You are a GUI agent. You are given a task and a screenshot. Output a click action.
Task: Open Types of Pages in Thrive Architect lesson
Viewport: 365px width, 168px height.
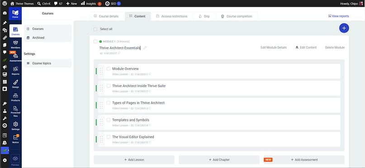138,103
